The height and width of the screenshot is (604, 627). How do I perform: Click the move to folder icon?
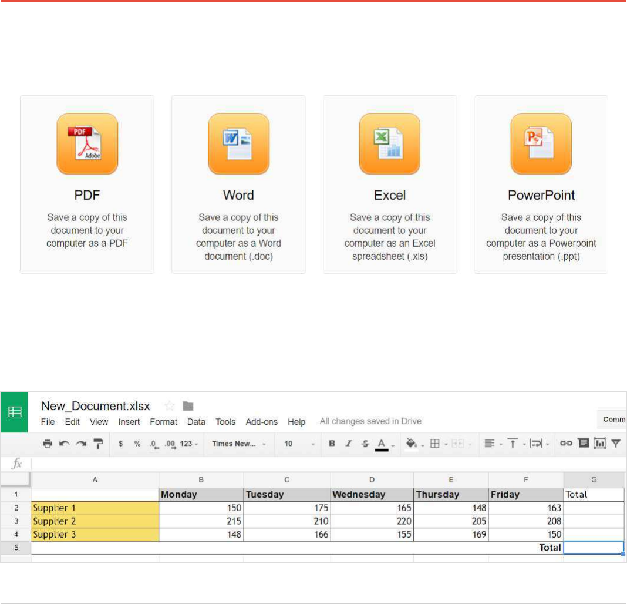click(x=188, y=406)
